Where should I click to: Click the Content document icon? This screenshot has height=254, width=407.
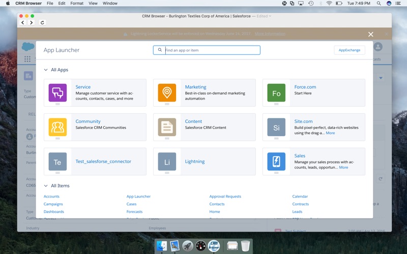(167, 127)
